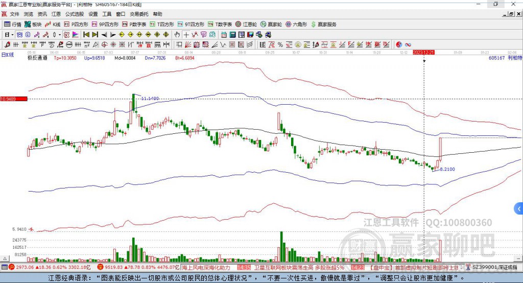Image resolution: width=523 pixels, height=283 pixels.
Task: Open the P四方形 tool
Action: point(76,25)
